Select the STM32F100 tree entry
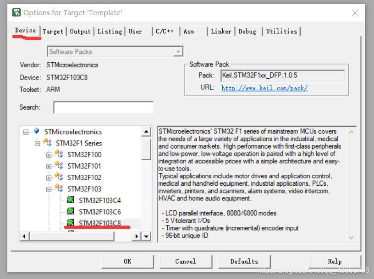 pos(84,155)
